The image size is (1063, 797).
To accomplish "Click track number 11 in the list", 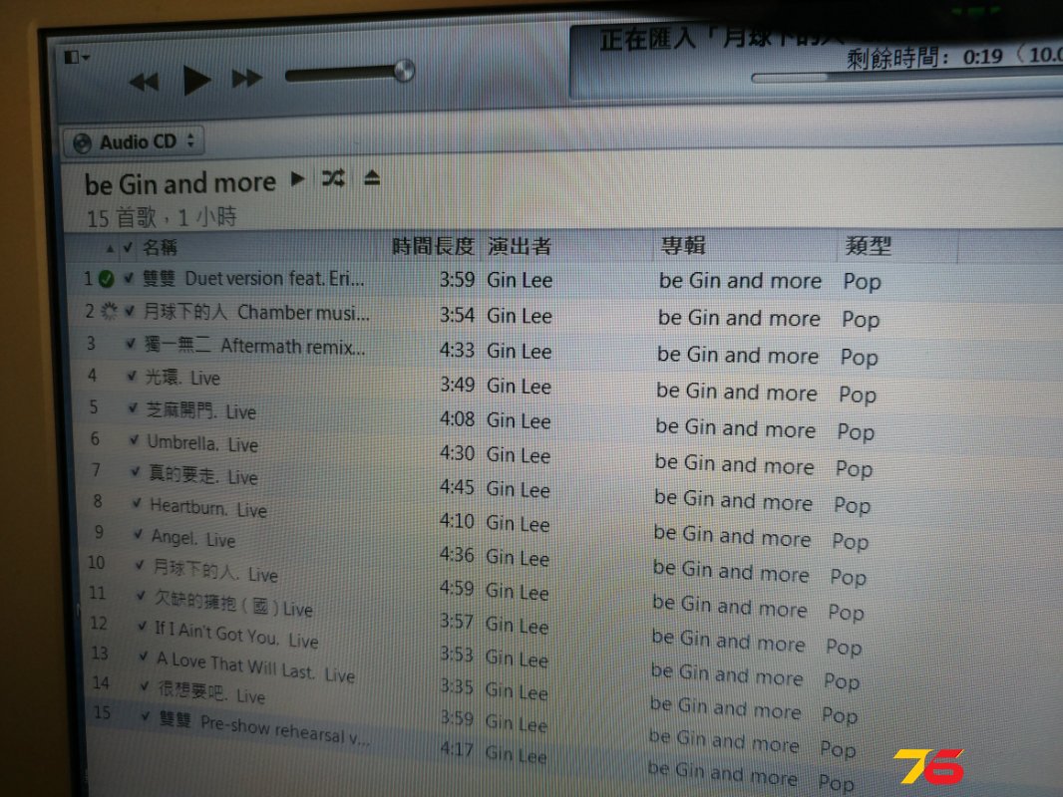I will coord(97,593).
